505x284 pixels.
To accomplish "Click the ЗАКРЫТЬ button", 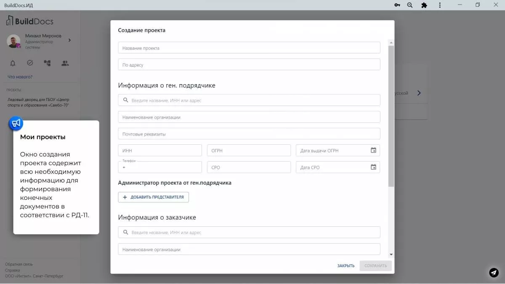I will pos(345,265).
